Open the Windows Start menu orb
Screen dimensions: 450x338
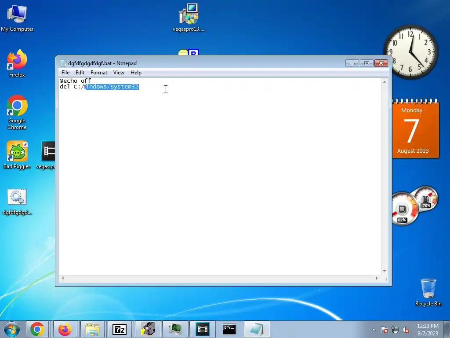tap(12, 329)
